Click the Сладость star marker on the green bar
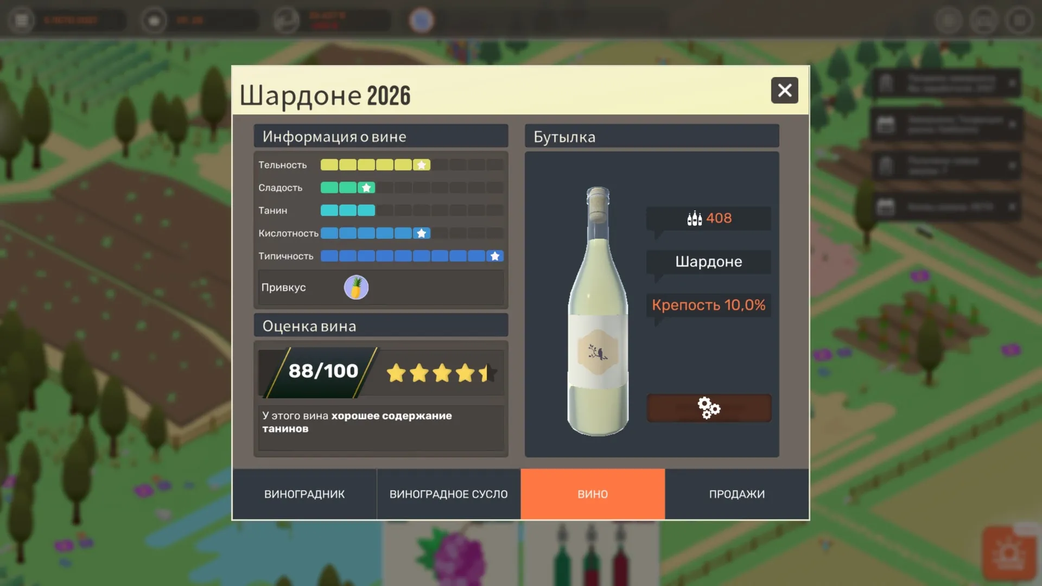This screenshot has width=1042, height=586. (x=366, y=188)
